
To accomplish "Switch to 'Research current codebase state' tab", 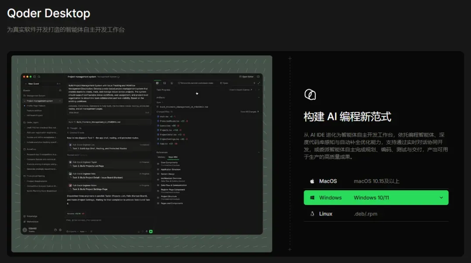I will click(195, 83).
